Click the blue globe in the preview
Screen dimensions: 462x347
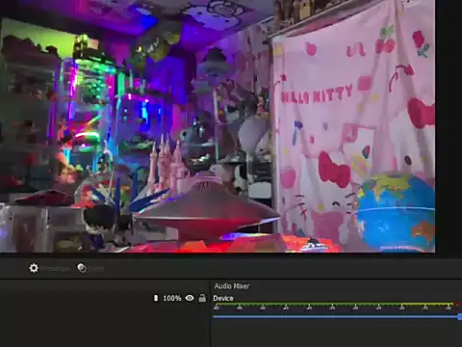click(x=396, y=212)
